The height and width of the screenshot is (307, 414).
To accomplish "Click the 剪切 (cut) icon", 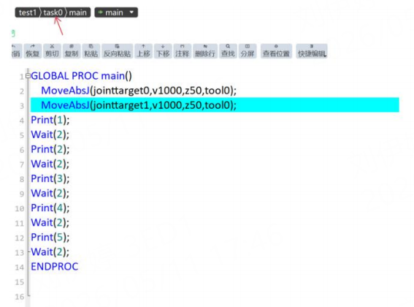I will coord(52,51).
